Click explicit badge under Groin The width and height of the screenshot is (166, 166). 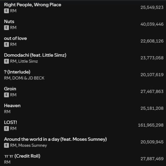pyautogui.click(x=6, y=95)
